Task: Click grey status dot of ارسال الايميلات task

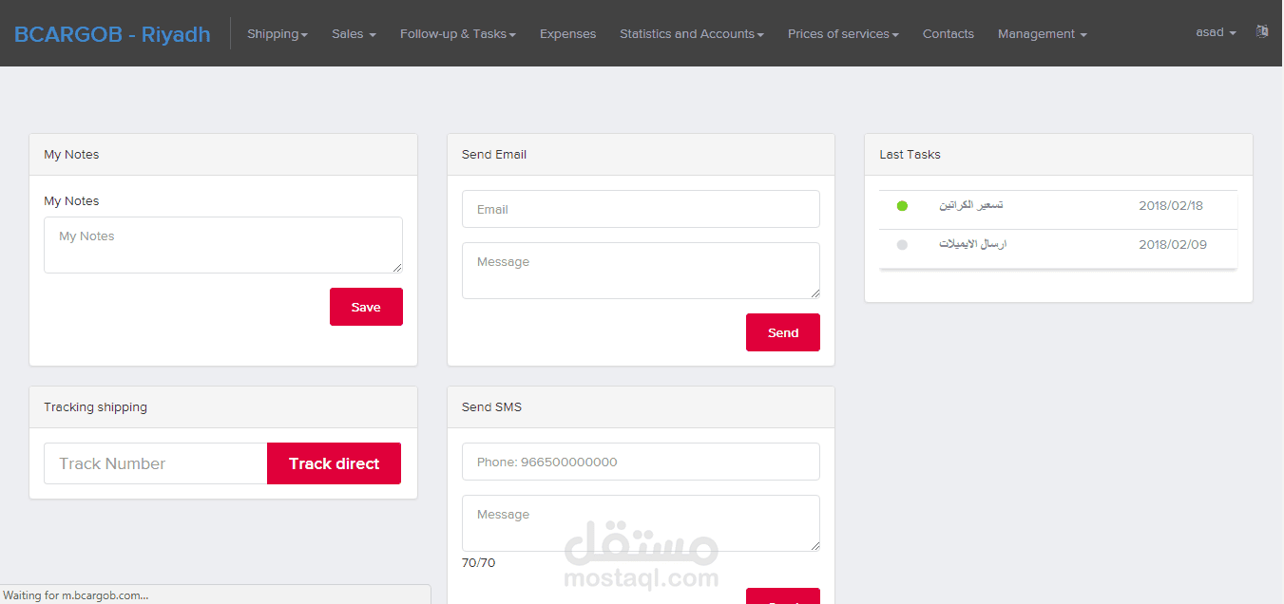Action: (x=902, y=245)
